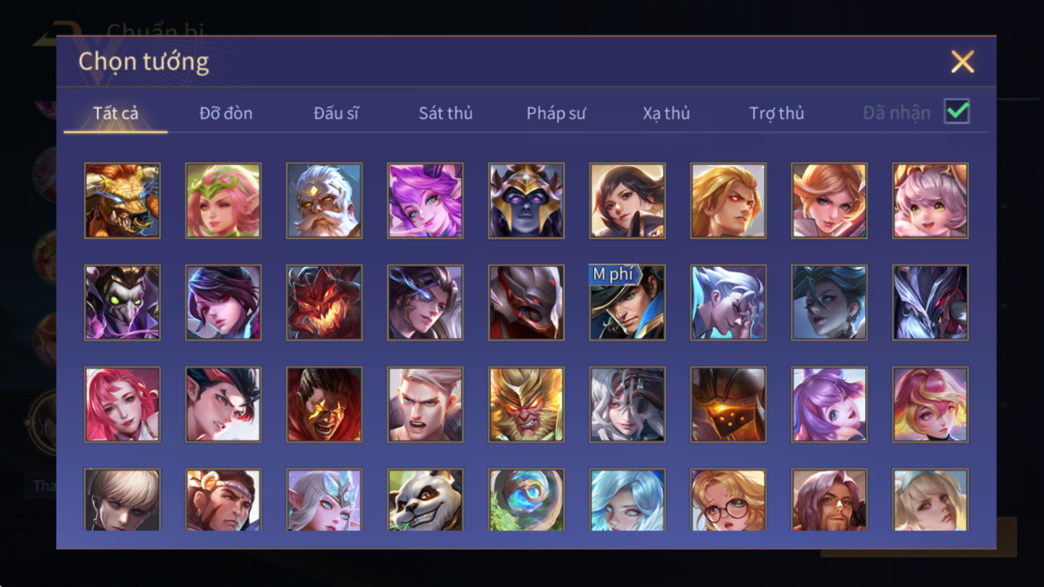Pick the blonde girl with round glasses
The width and height of the screenshot is (1044, 587).
pyautogui.click(x=728, y=500)
